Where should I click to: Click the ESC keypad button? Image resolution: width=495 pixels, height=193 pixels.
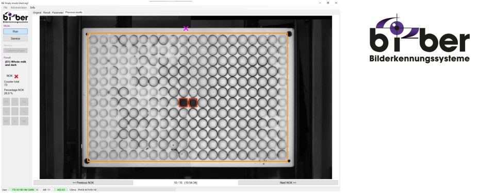pos(6,121)
